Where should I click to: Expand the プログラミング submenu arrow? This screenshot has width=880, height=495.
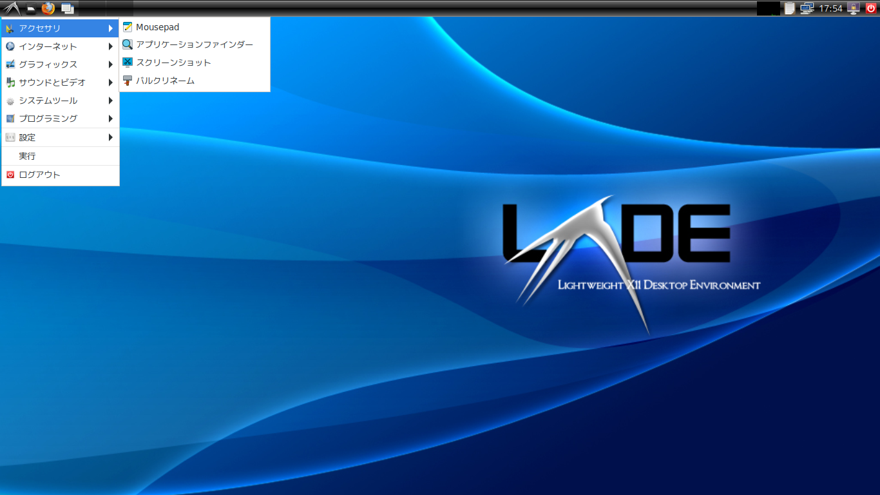point(111,119)
